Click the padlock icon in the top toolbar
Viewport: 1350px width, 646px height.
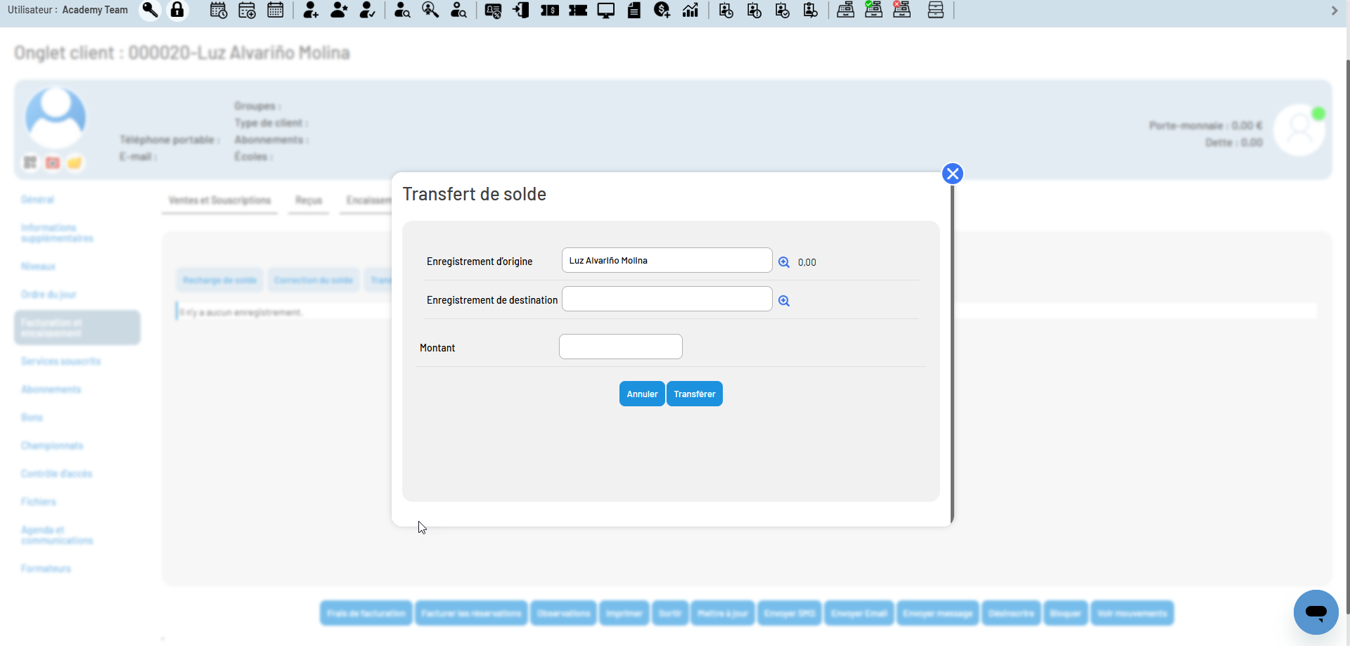point(177,10)
